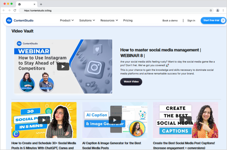
Task: Click Book a demo link
Action: 170,20
